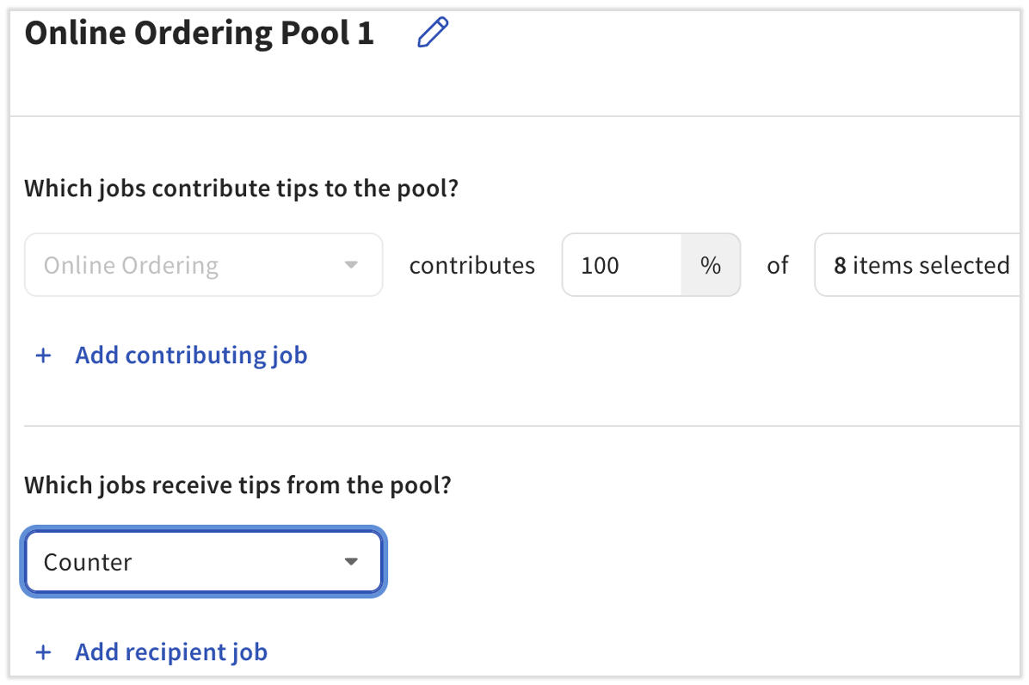Click the percent symbol beside 100 field
Image resolution: width=1029 pixels, height=685 pixels.
click(x=710, y=265)
